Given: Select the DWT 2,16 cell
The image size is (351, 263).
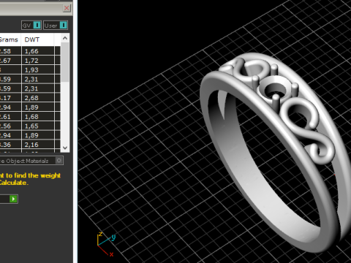Looking at the screenshot, I should point(38,145).
